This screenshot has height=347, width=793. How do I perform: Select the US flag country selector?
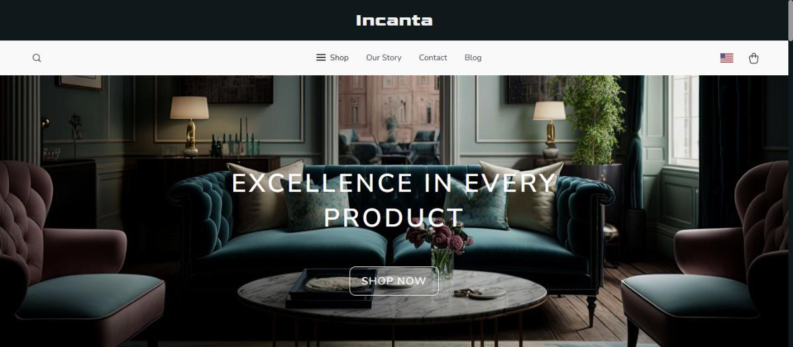[x=727, y=58]
